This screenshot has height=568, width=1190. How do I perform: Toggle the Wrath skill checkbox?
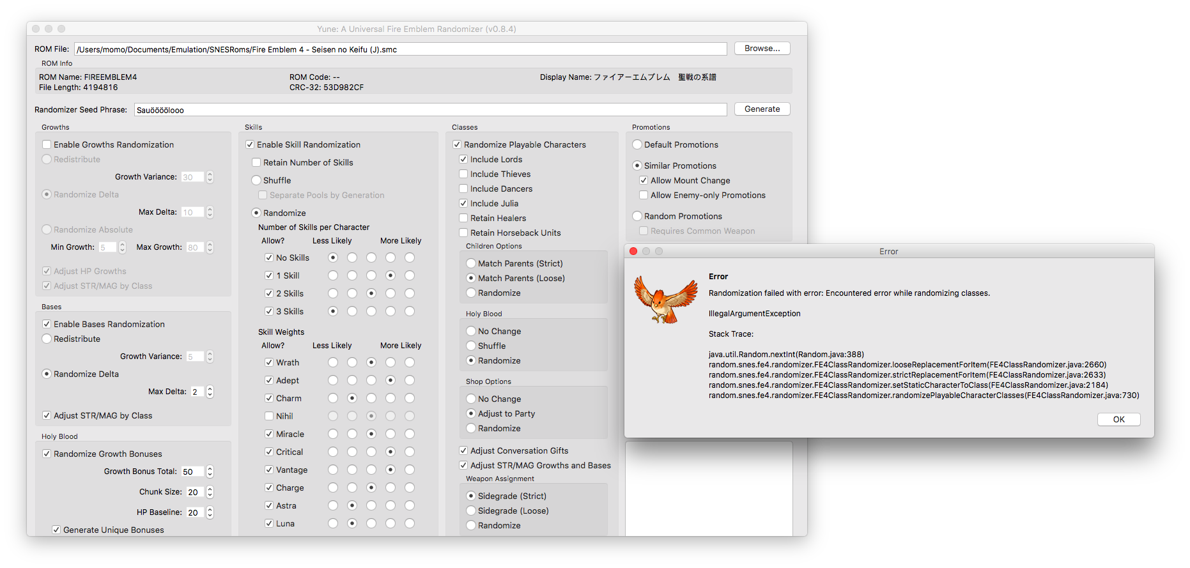tap(269, 362)
